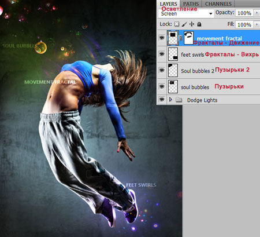Select the movement fractal layer mask thumbnail
Screen dimensions: 260x237
[188, 38]
